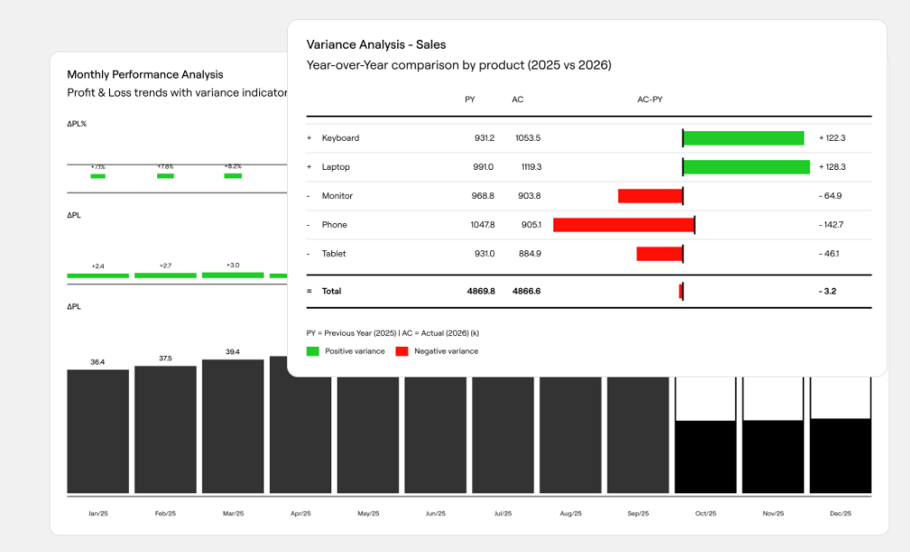
Task: Click the Monthly Performance Analysis title
Action: 145,74
